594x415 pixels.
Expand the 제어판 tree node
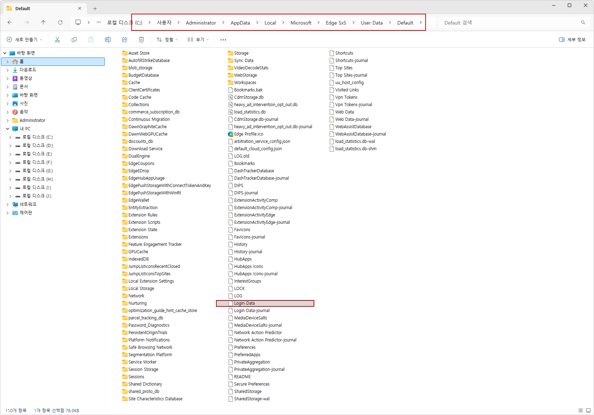click(8, 213)
